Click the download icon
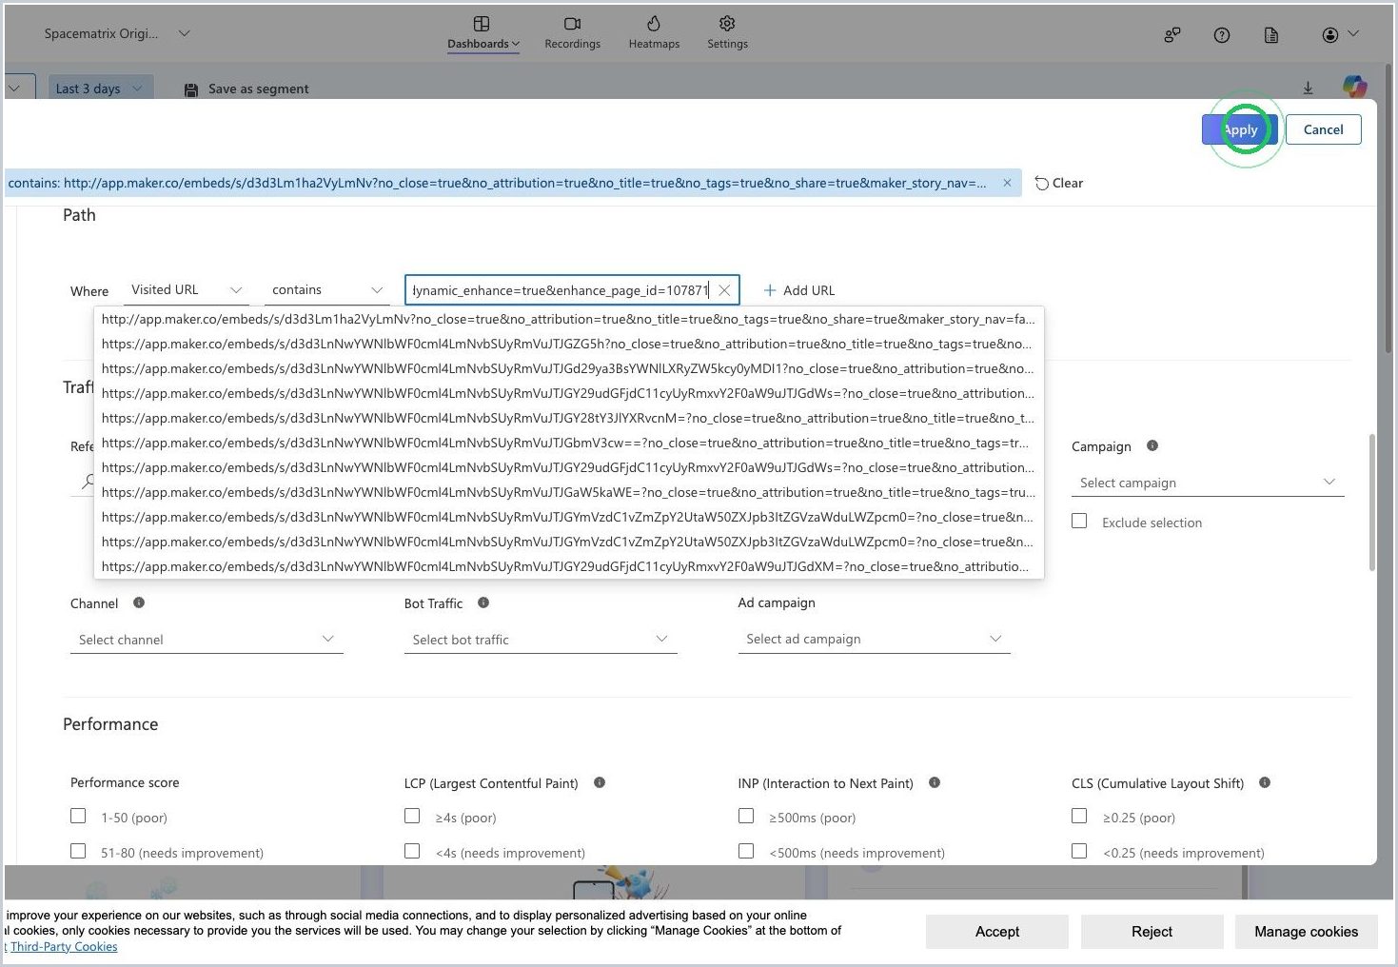 [x=1308, y=88]
